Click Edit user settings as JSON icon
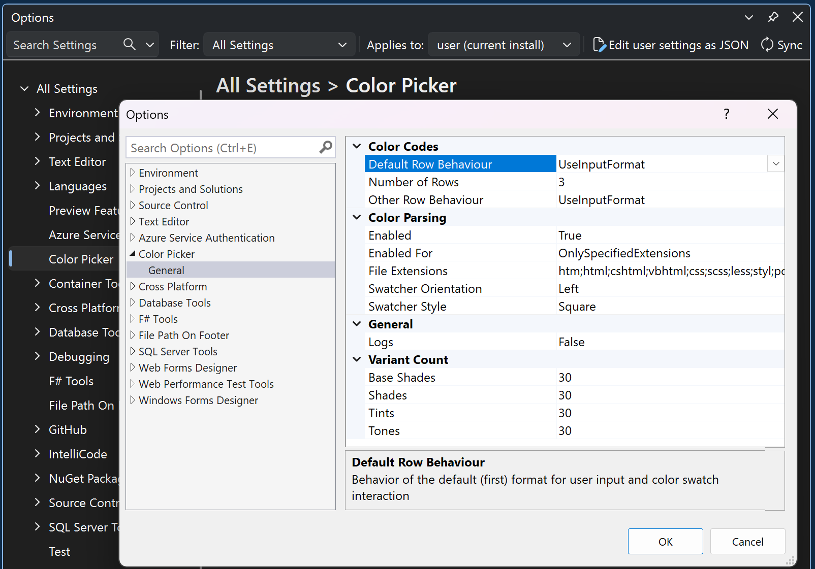 [x=599, y=45]
